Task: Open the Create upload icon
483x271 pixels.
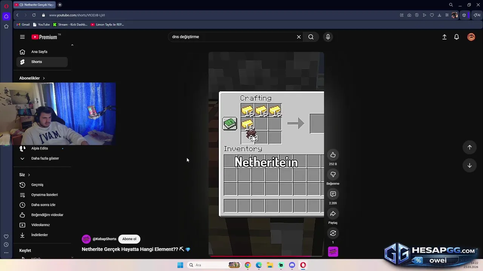Action: point(445,37)
